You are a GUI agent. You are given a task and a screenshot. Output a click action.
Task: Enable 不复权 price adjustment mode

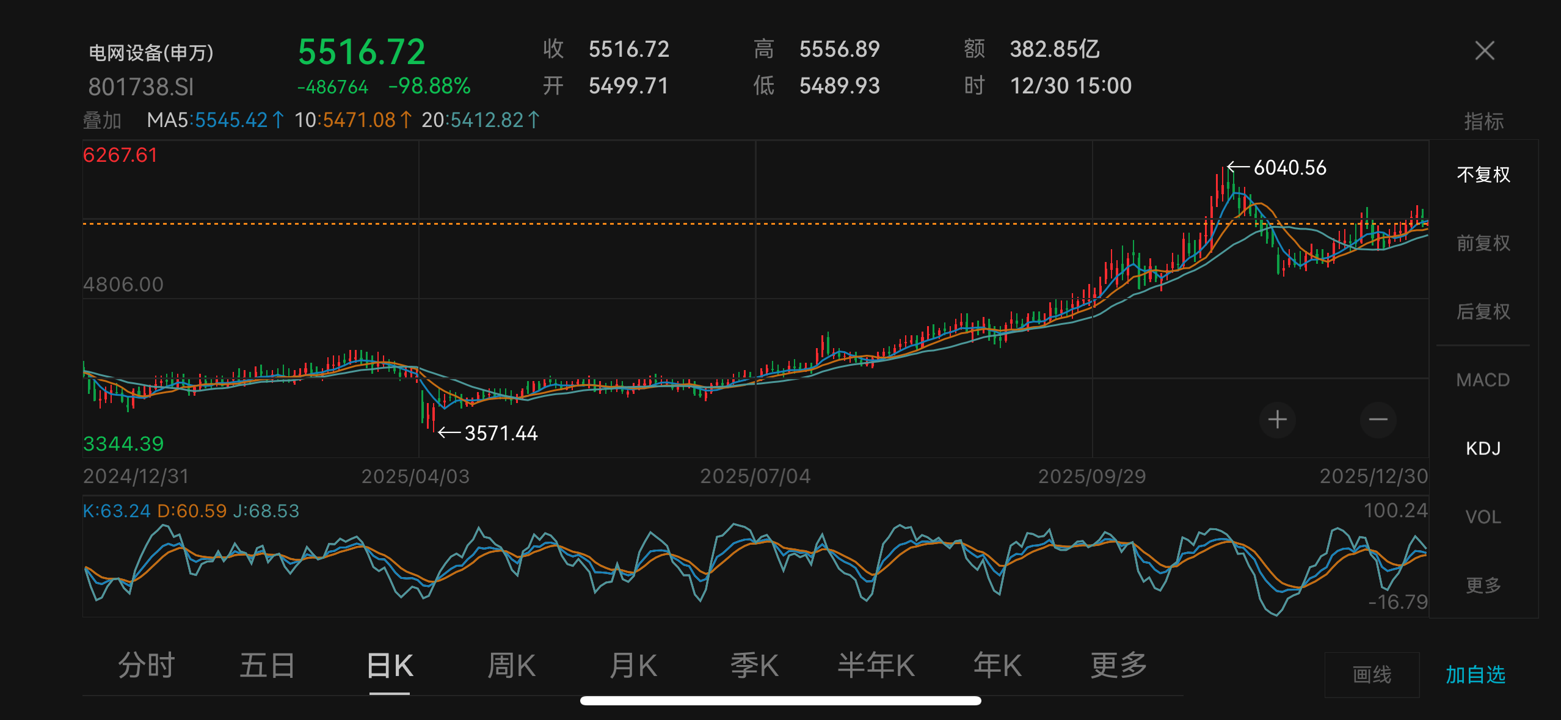1484,175
